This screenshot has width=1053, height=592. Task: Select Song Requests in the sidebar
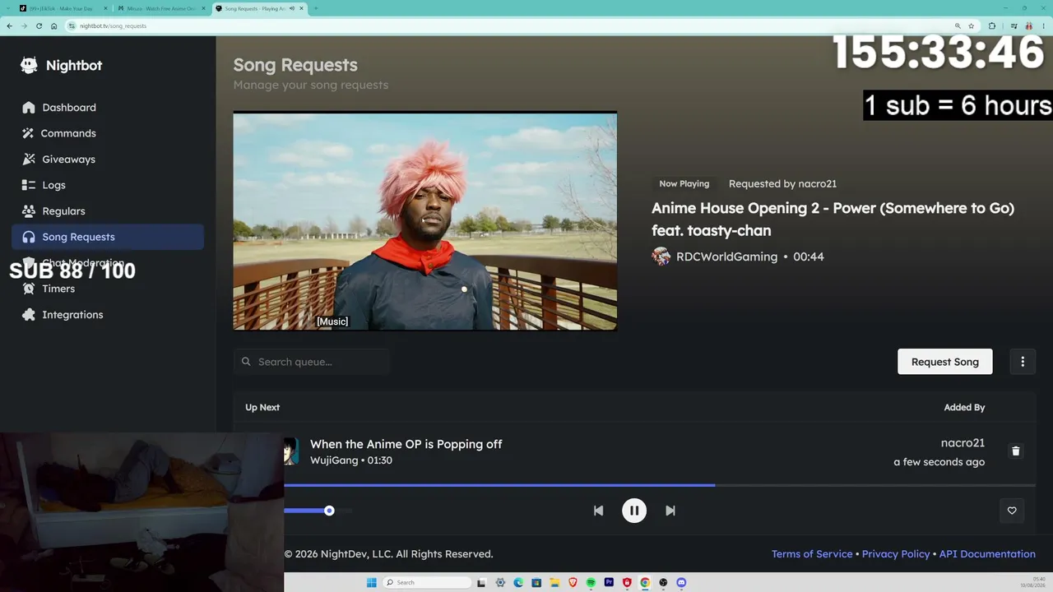[108, 237]
